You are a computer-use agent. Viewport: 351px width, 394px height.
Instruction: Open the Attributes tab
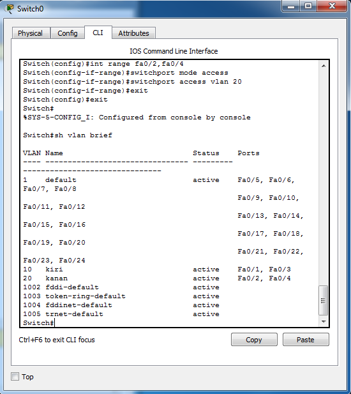click(x=133, y=33)
